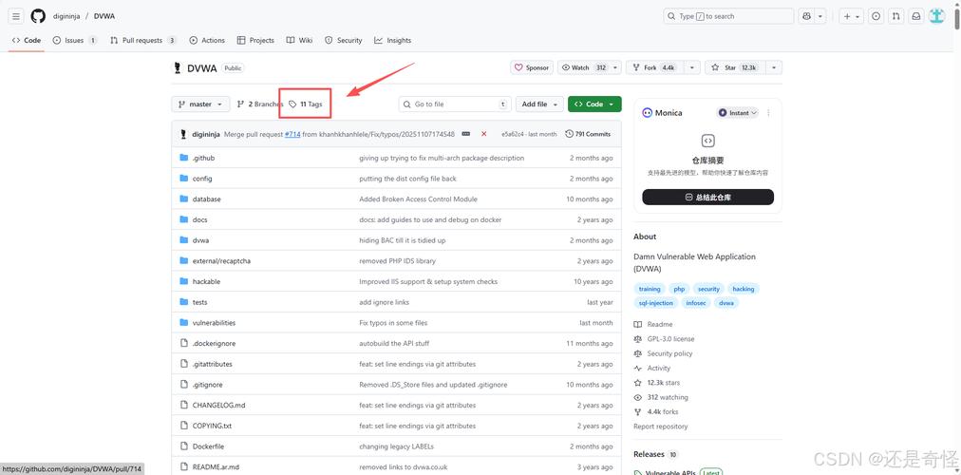Expand the Add file dropdown
The width and height of the screenshot is (961, 475).
click(539, 104)
